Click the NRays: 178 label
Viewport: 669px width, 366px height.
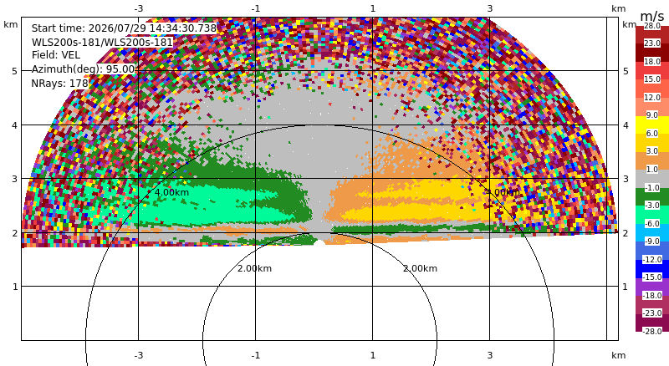59,84
